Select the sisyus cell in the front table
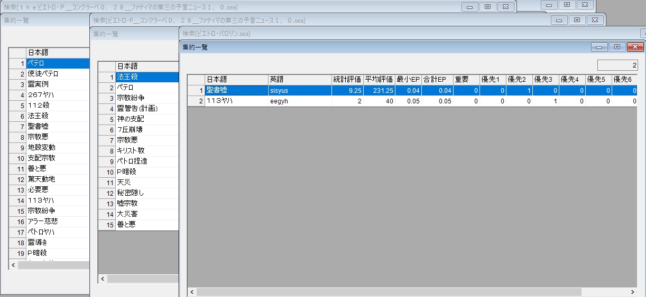Image resolution: width=646 pixels, height=297 pixels. pyautogui.click(x=299, y=90)
